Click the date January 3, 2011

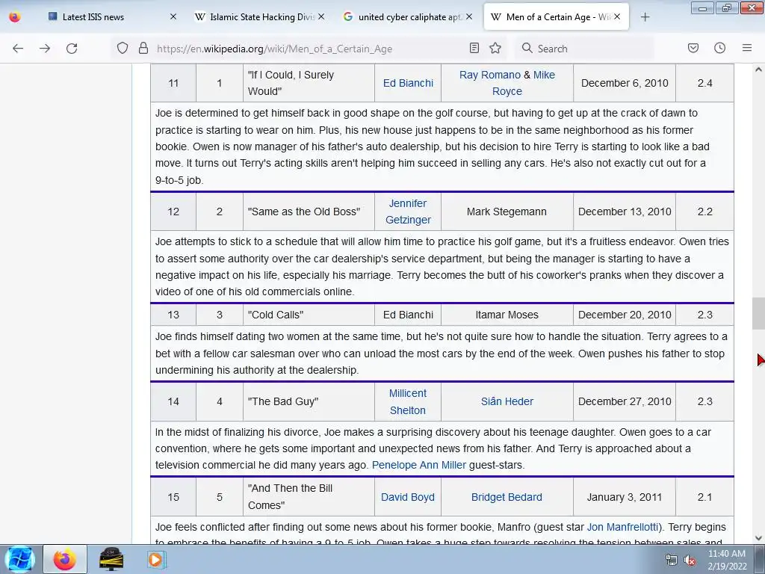coord(625,497)
